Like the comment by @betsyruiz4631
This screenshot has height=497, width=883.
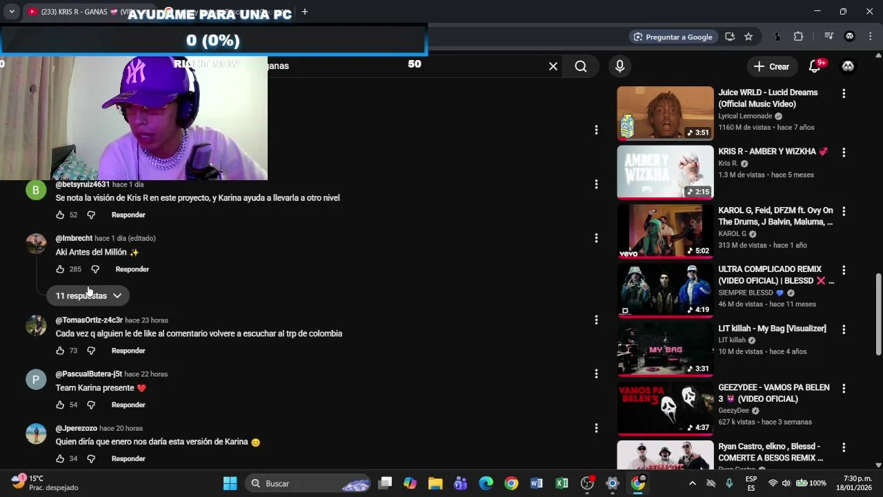[x=60, y=215]
